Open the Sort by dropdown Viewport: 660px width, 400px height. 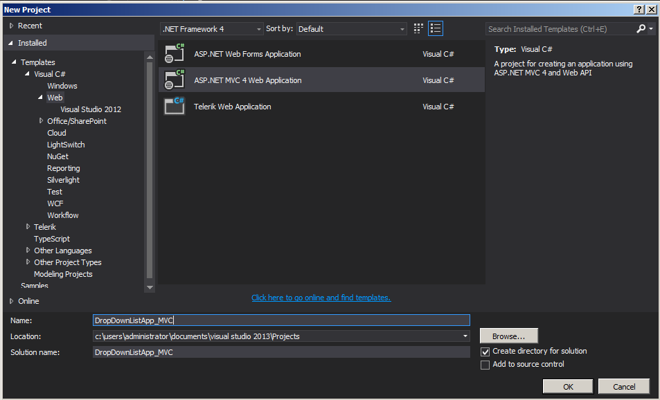pyautogui.click(x=402, y=29)
